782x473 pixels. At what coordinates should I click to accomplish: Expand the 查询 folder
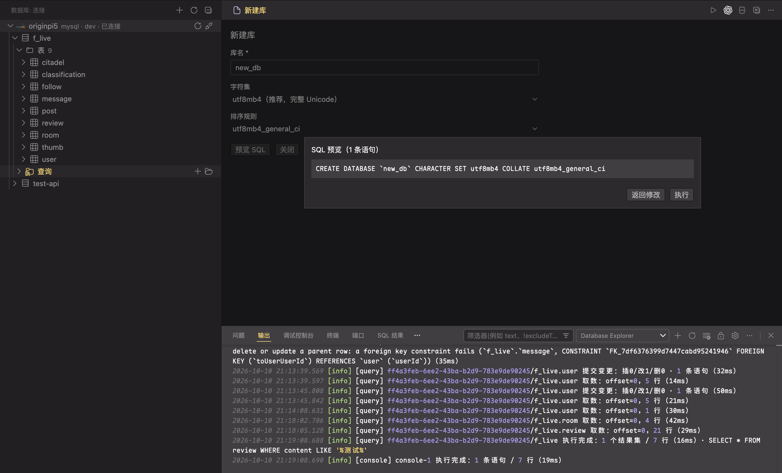(19, 172)
